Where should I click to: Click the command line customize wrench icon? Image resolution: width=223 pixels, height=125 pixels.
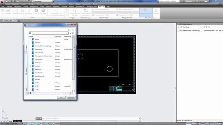40,119
